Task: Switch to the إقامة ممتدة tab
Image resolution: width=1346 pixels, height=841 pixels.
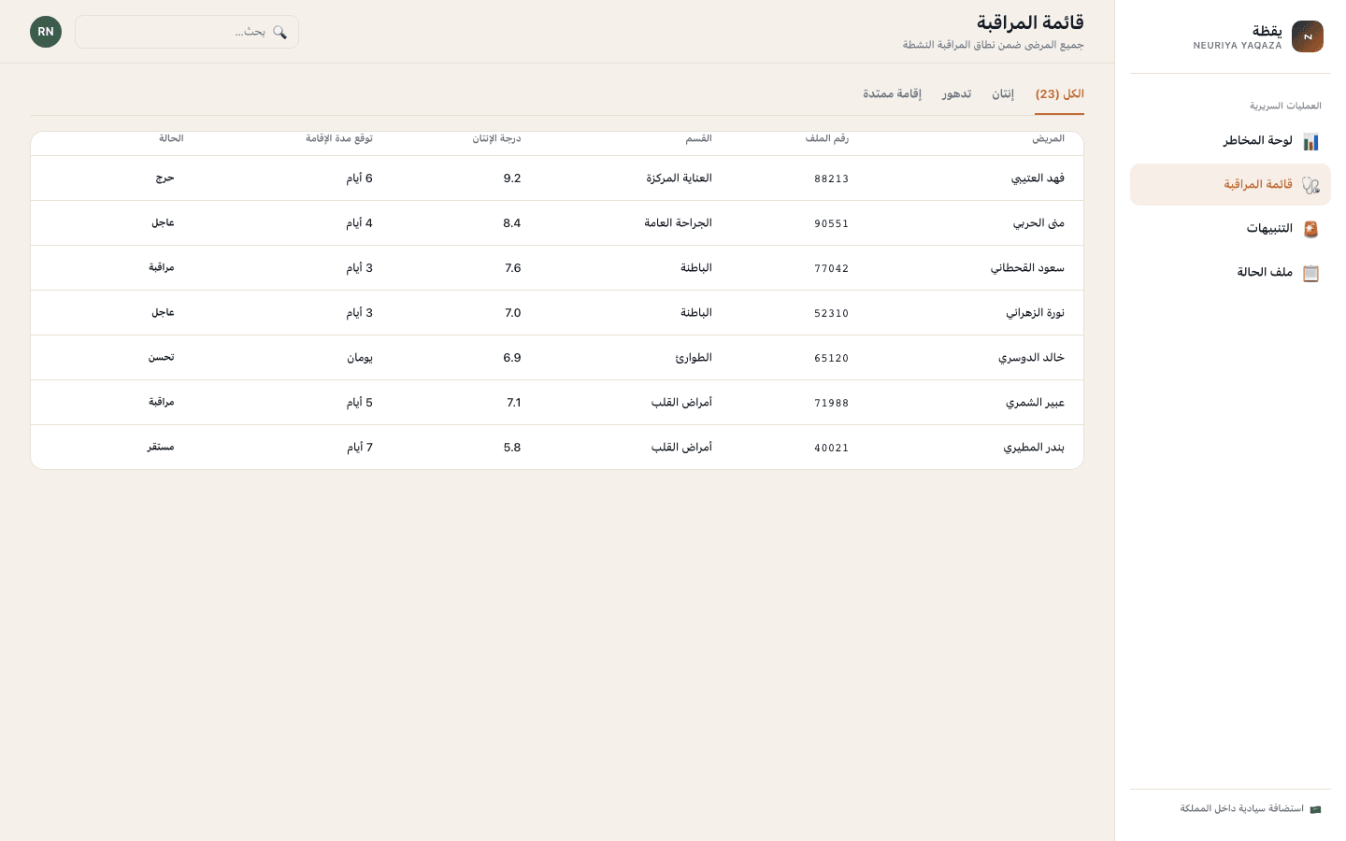Action: tap(892, 94)
